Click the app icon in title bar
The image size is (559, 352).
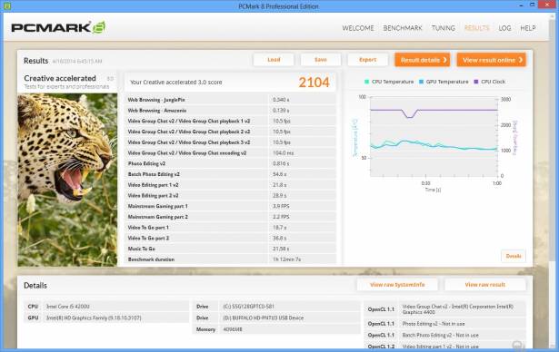click(x=6, y=5)
